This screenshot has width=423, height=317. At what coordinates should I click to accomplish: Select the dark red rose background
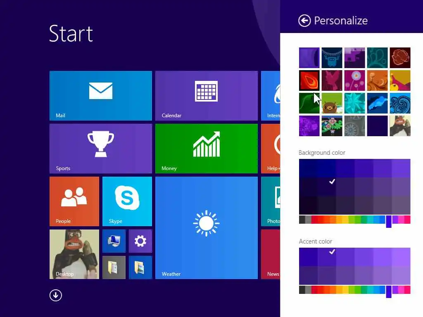click(x=400, y=58)
